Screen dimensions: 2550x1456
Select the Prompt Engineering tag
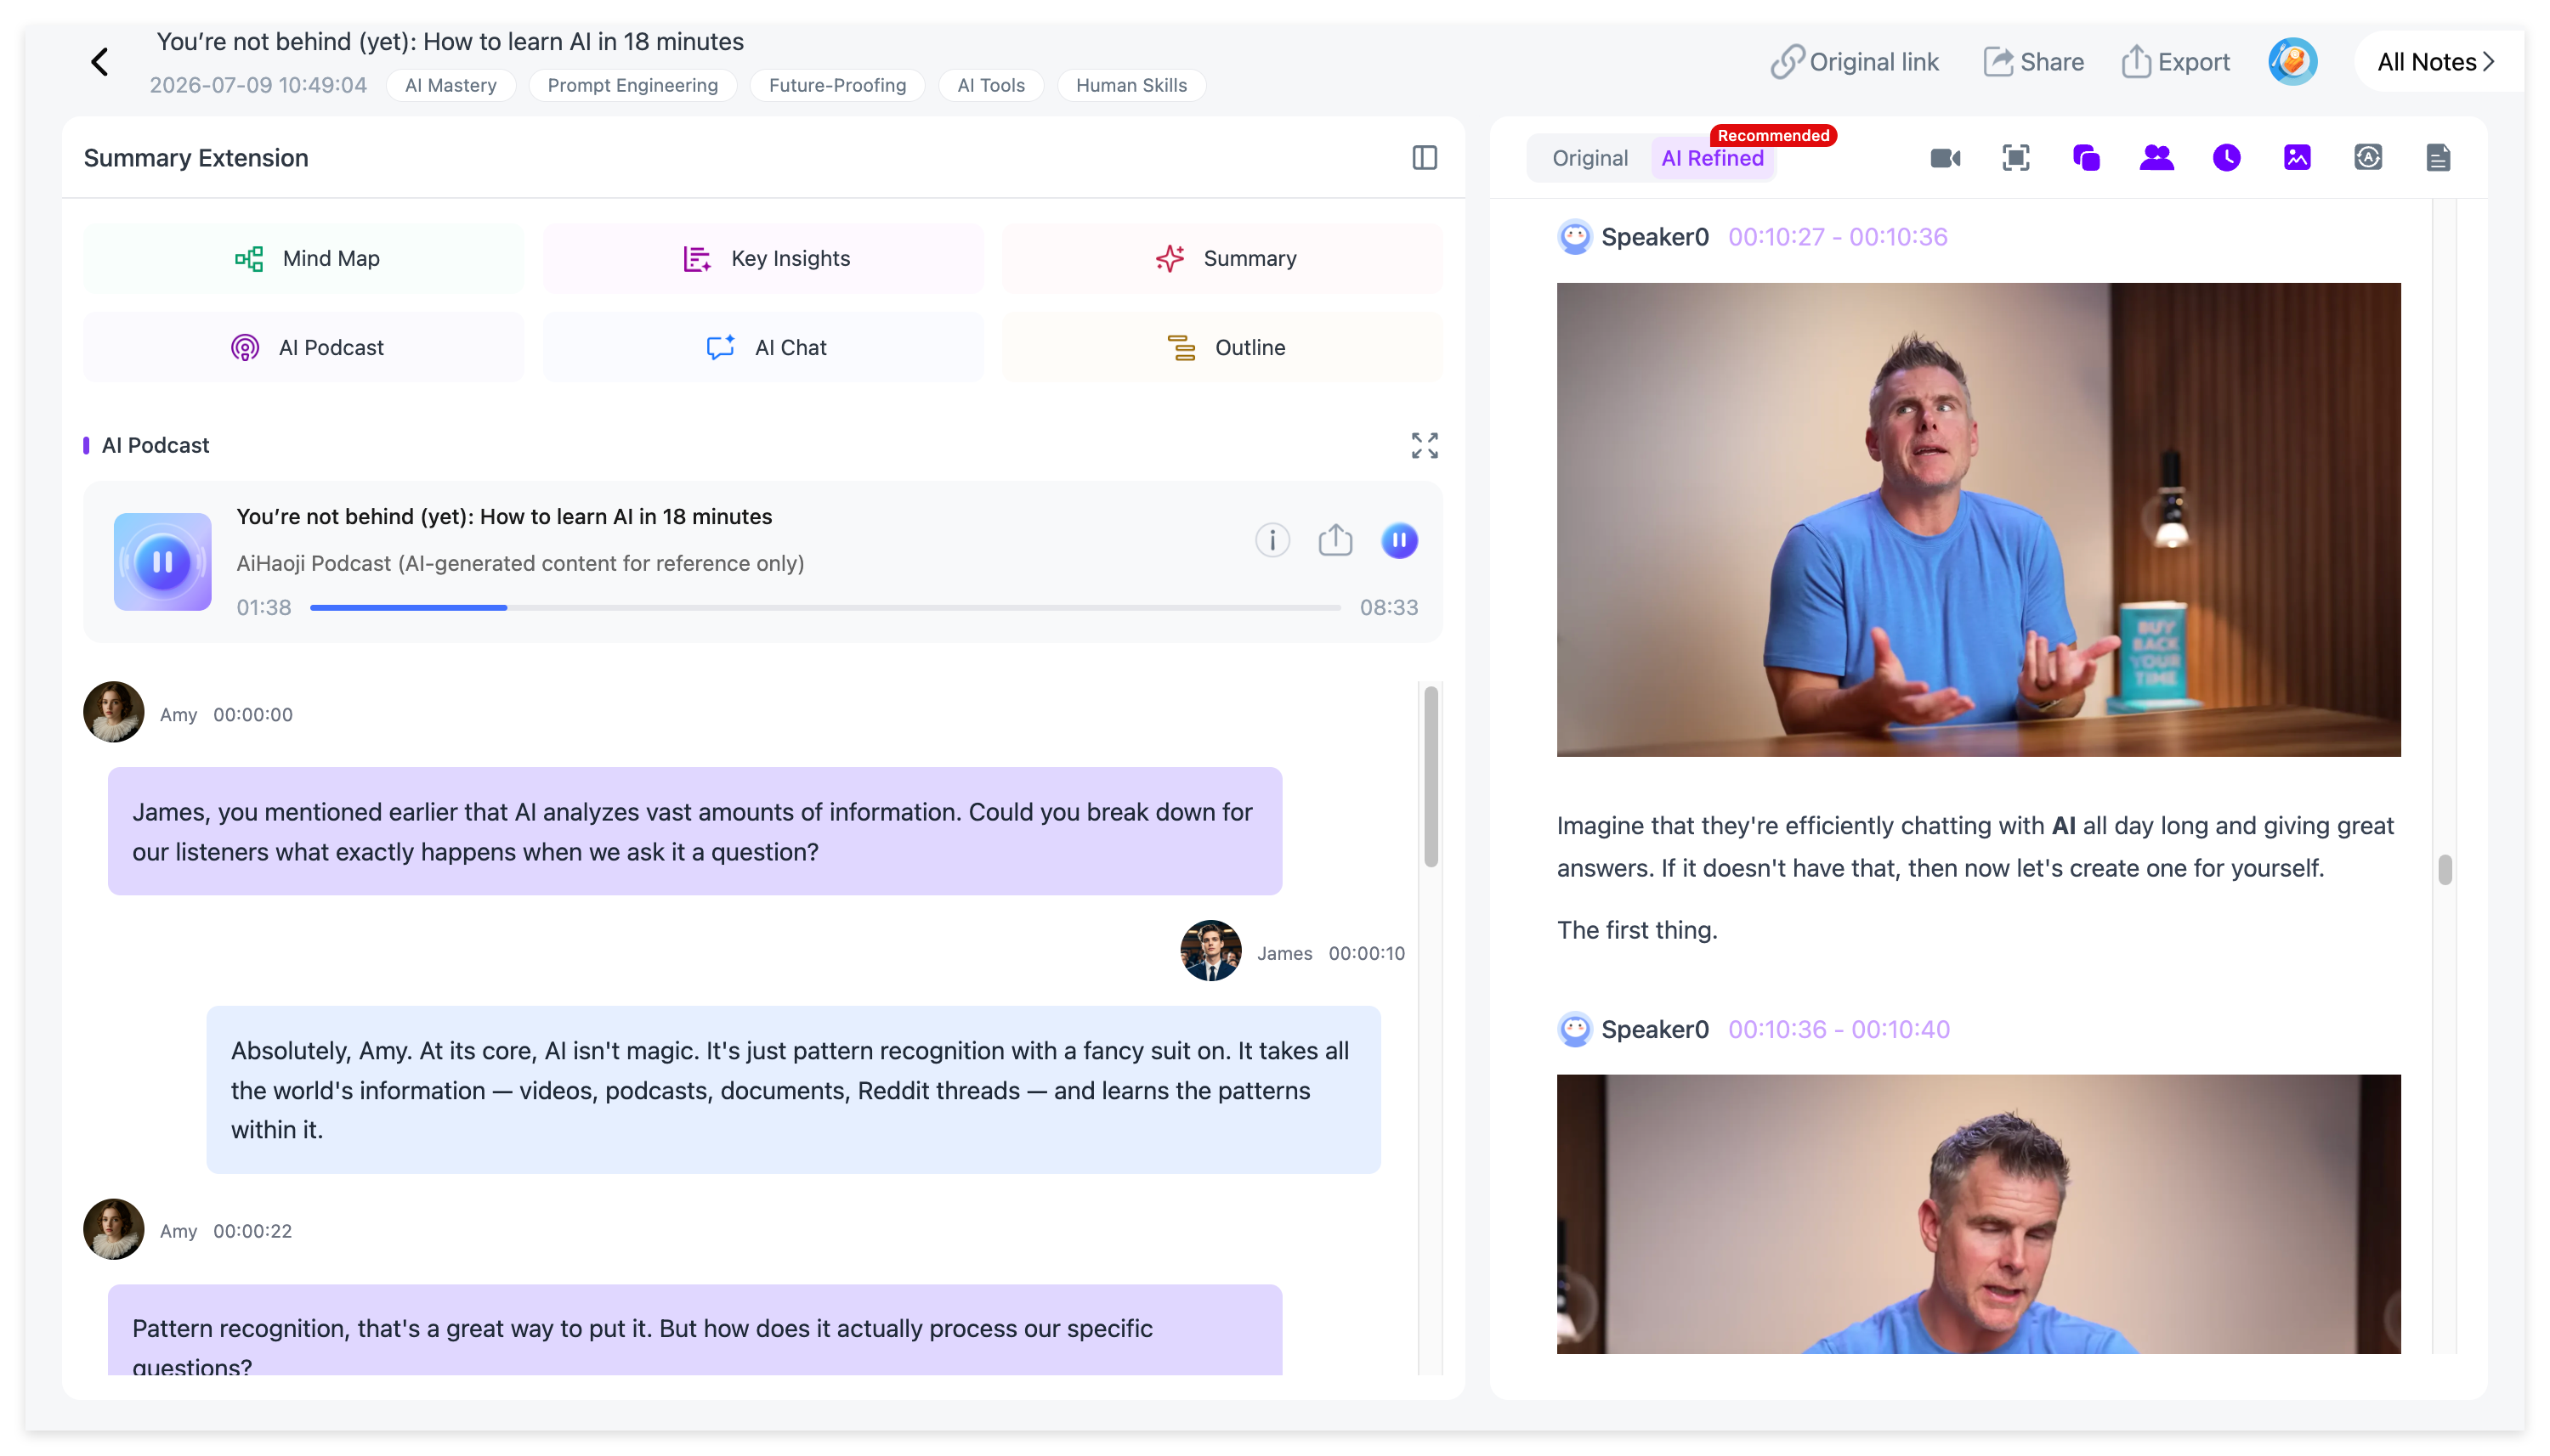(x=632, y=86)
